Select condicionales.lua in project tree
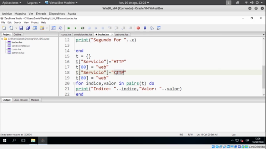Viewport: 266px width, 149px height. click(20, 46)
